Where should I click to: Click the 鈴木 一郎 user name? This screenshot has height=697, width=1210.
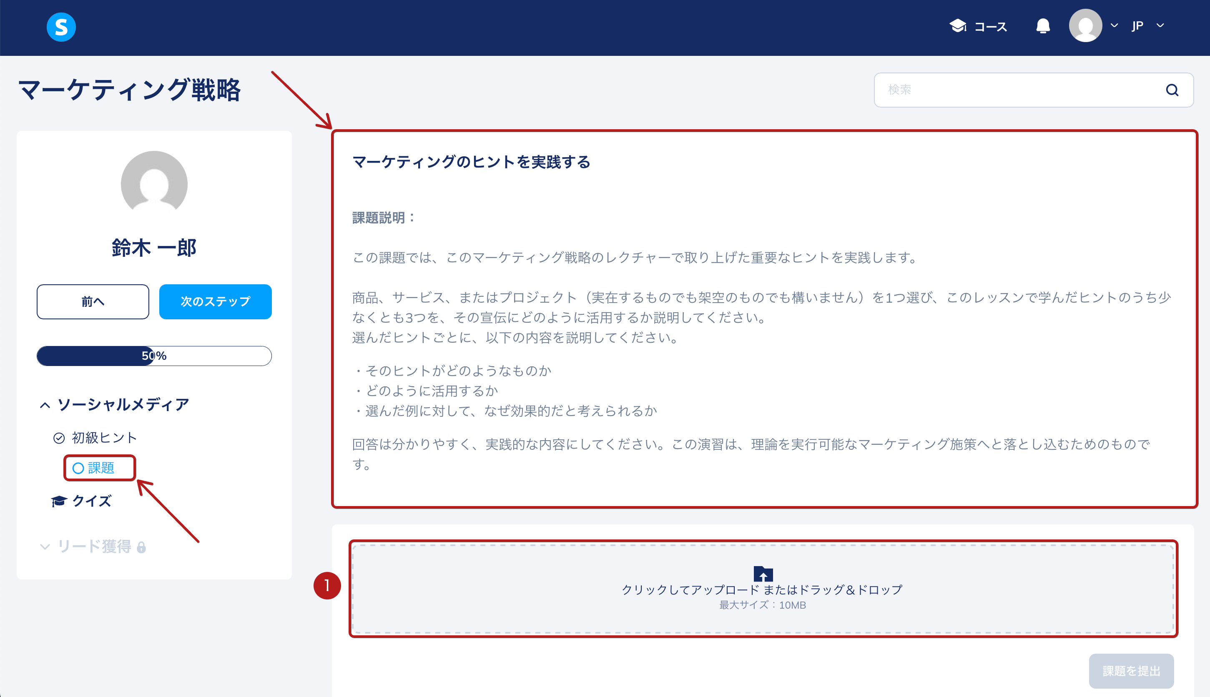pyautogui.click(x=154, y=248)
